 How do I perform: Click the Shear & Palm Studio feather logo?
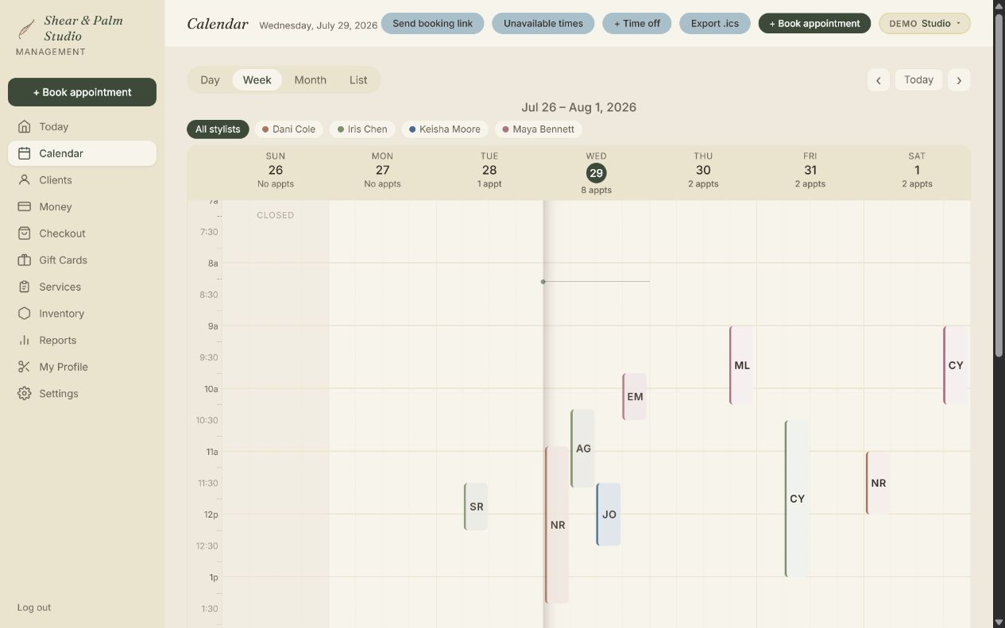(x=26, y=29)
